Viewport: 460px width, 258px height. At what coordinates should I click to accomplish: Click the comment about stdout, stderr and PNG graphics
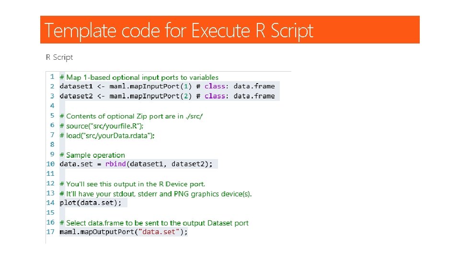click(x=156, y=194)
